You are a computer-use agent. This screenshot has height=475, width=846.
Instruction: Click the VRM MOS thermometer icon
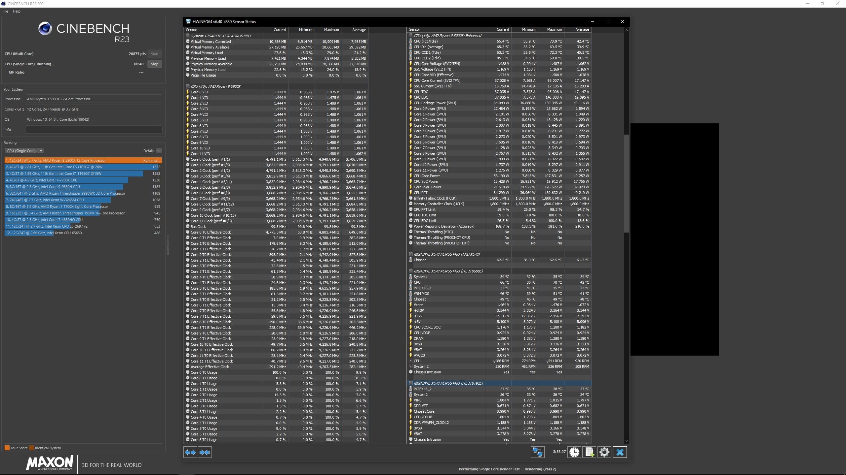tap(411, 294)
